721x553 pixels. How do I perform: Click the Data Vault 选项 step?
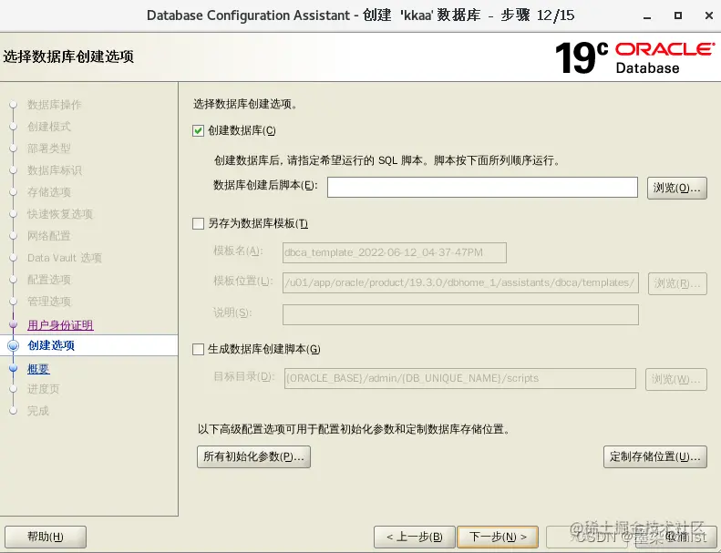pos(65,258)
